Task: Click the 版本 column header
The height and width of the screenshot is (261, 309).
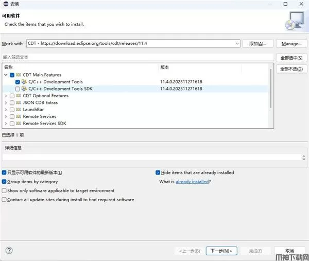Action: coord(165,67)
